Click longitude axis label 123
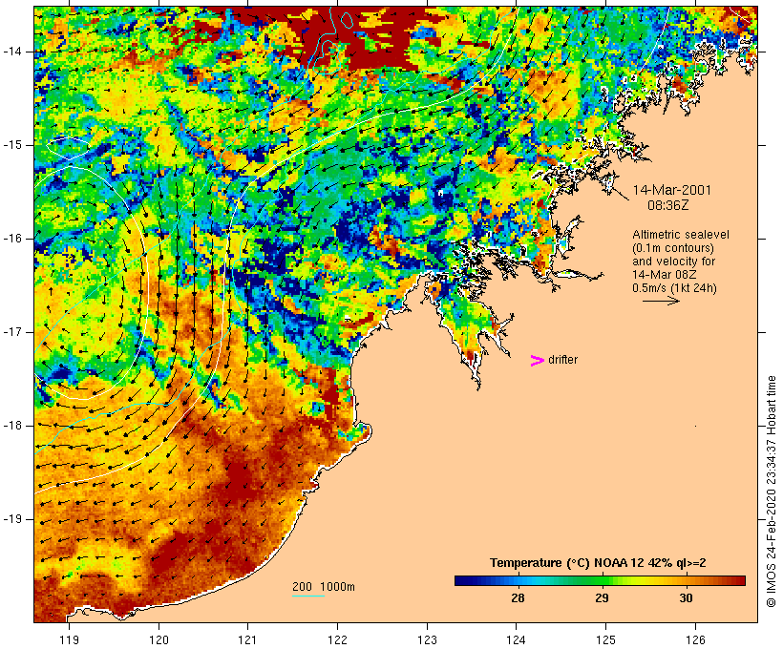The image size is (783, 649). pyautogui.click(x=427, y=639)
